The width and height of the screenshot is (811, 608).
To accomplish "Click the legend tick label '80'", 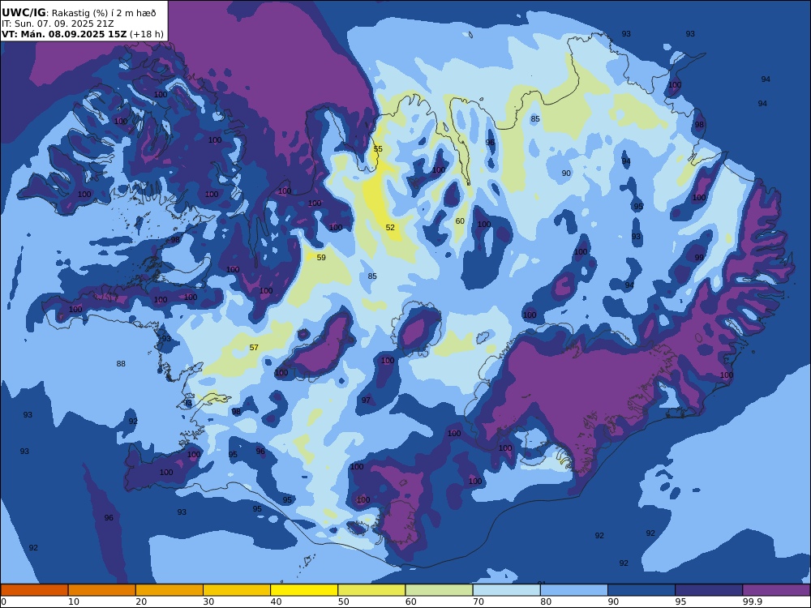I will pyautogui.click(x=546, y=602).
